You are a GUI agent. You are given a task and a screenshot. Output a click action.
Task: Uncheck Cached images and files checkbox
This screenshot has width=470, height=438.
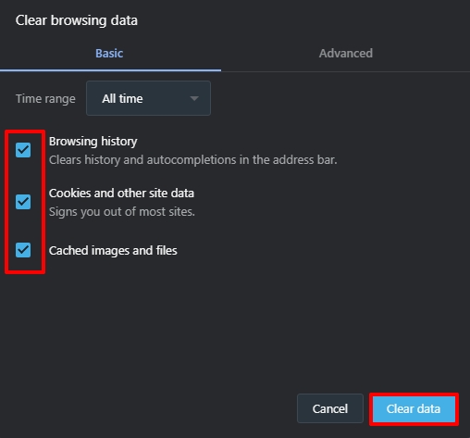pyautogui.click(x=23, y=250)
